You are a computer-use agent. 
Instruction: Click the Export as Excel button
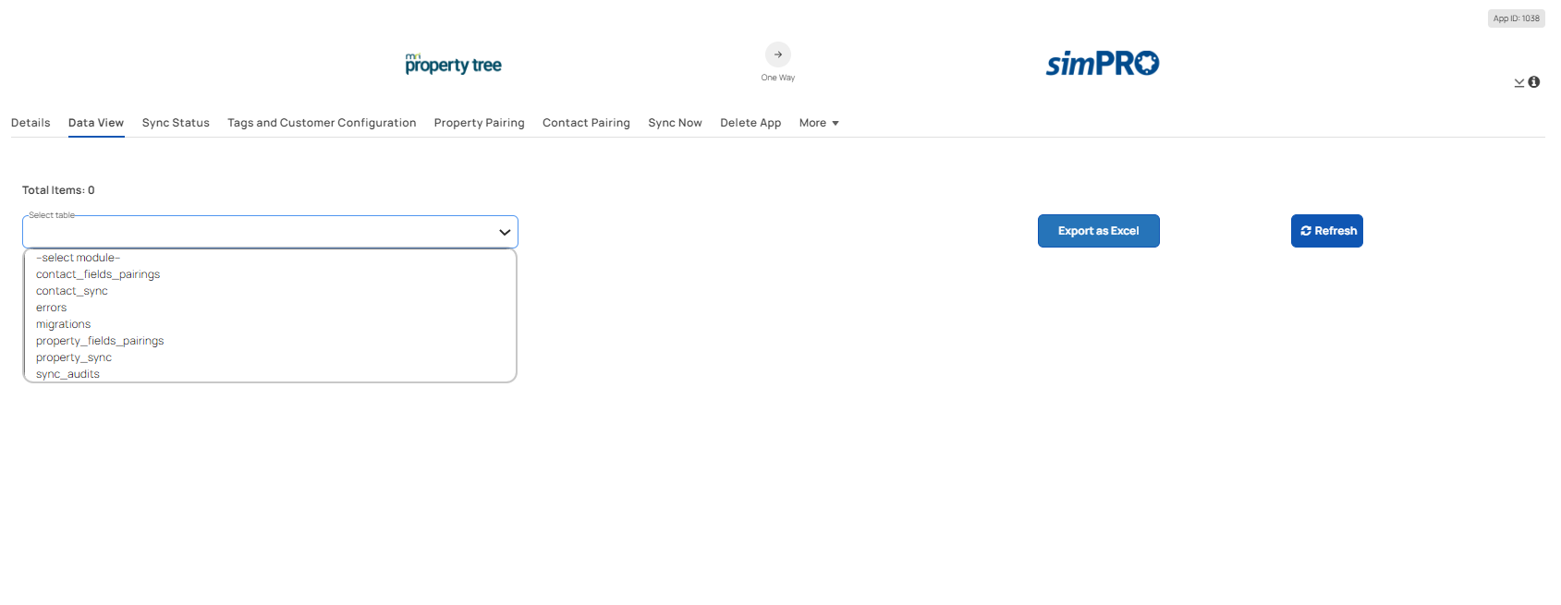point(1099,231)
